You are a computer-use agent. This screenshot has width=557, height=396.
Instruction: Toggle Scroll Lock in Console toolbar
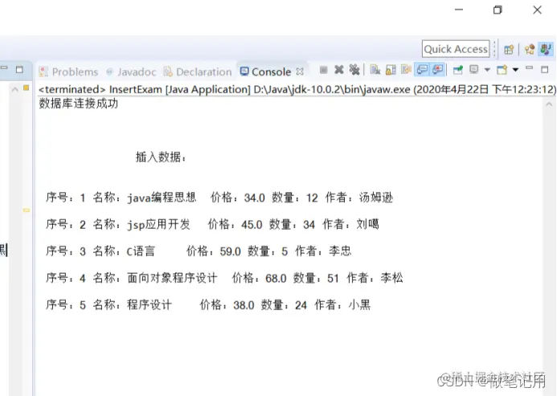pyautogui.click(x=391, y=70)
